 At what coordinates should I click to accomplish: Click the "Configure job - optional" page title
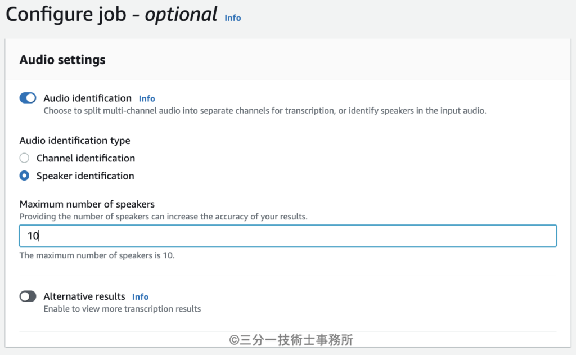click(x=111, y=15)
